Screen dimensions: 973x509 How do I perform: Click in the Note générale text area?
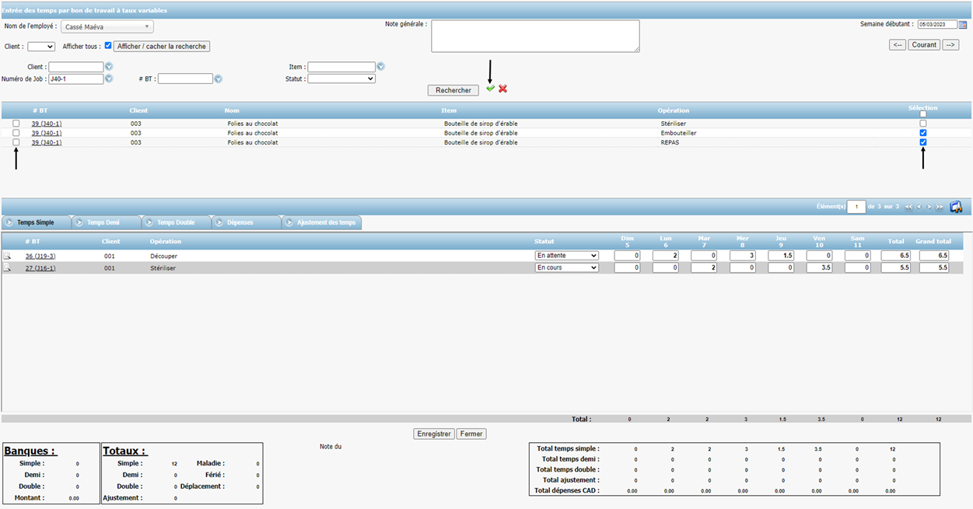(x=535, y=37)
